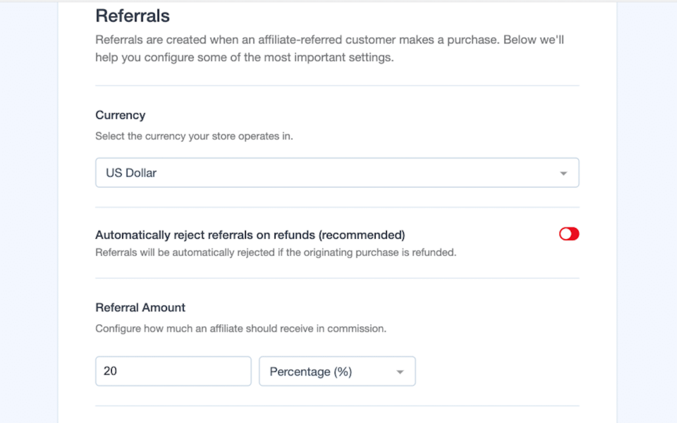Click the referral amount field containing 20
Viewport: 677px width, 423px height.
[173, 371]
